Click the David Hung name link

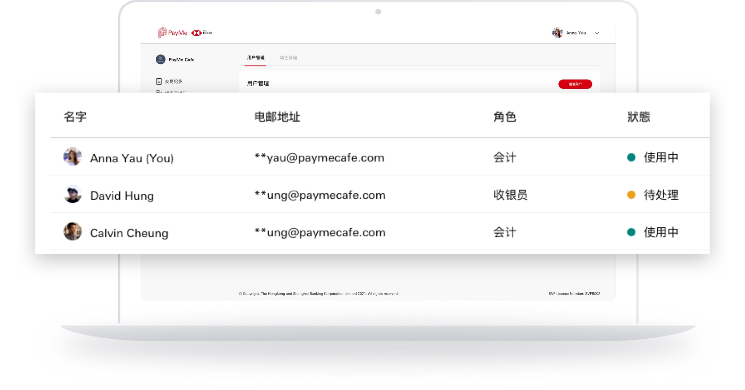click(x=122, y=196)
